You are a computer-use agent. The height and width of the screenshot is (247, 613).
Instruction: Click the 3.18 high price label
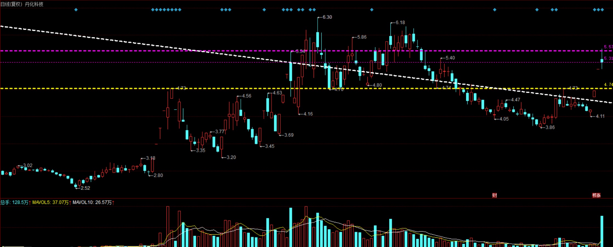click(150, 158)
